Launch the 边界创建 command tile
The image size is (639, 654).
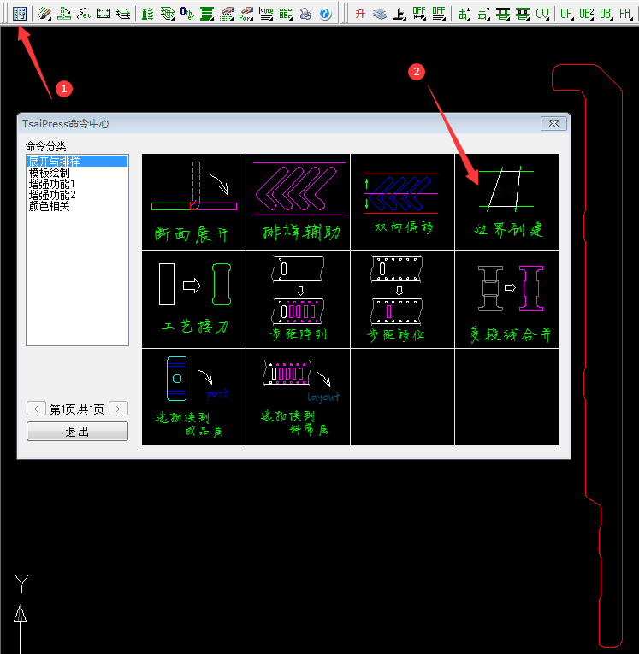[x=506, y=202]
